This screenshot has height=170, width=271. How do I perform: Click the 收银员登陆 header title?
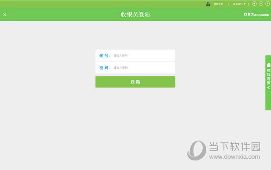[x=135, y=14]
